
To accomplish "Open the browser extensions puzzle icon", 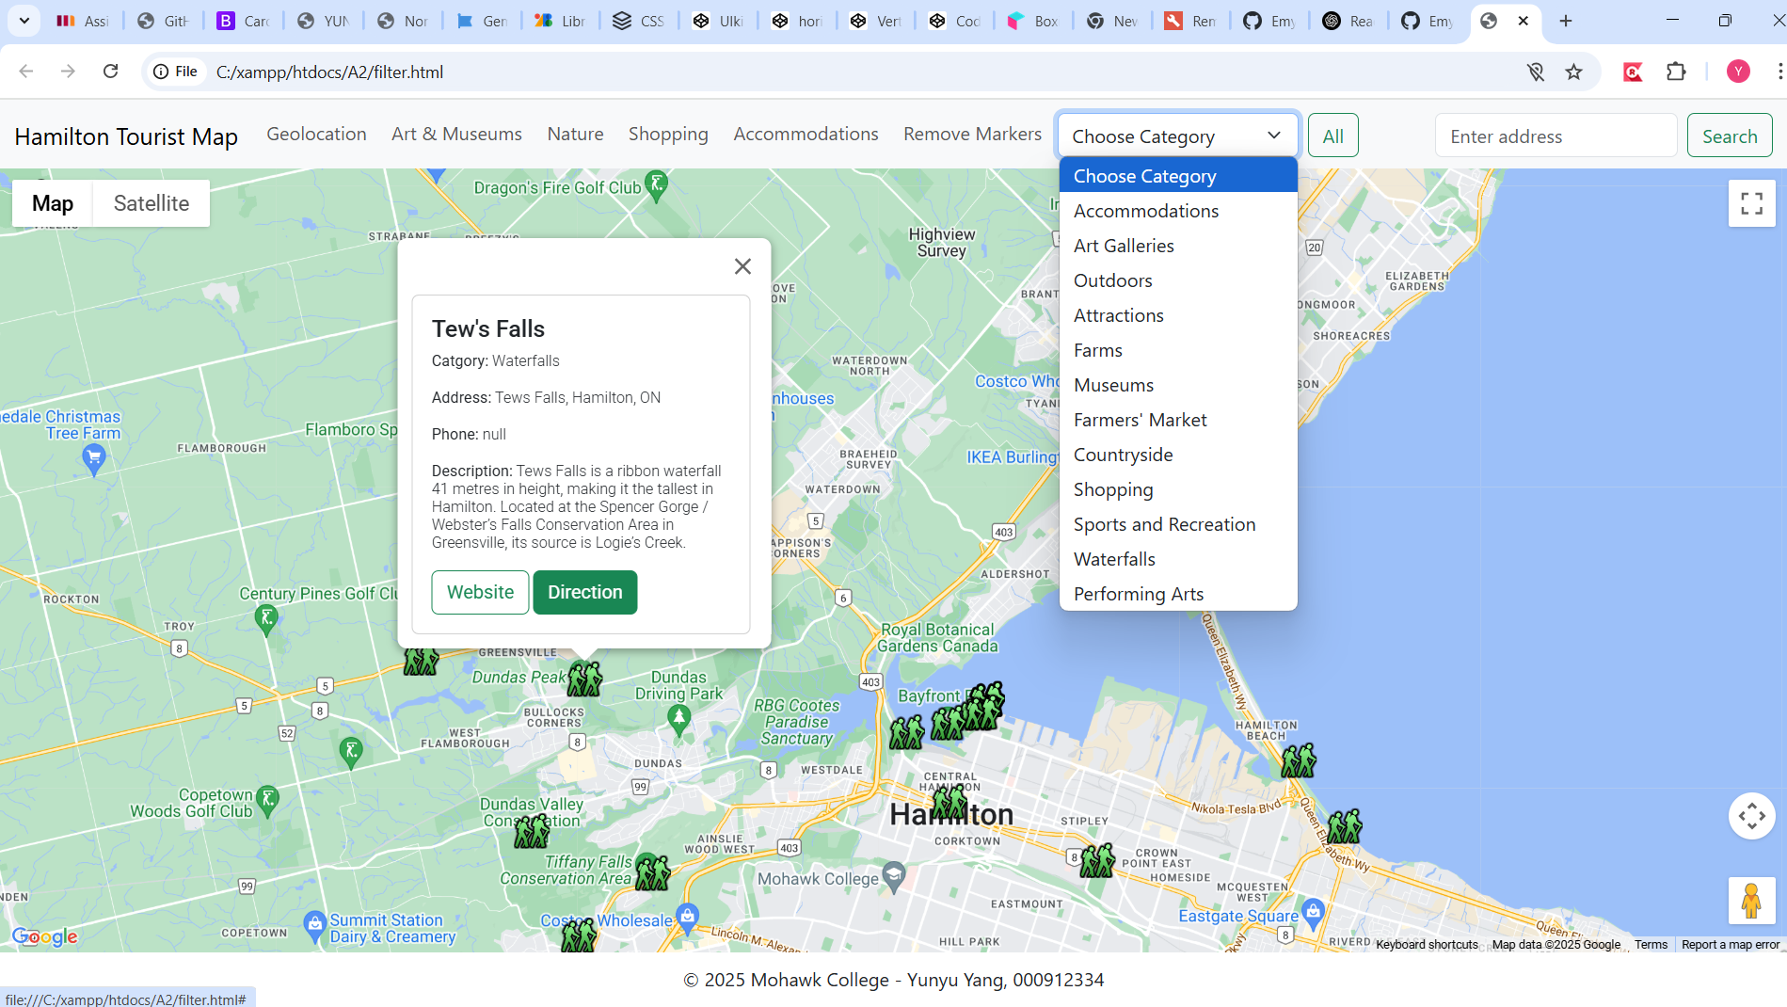I will 1675,72.
